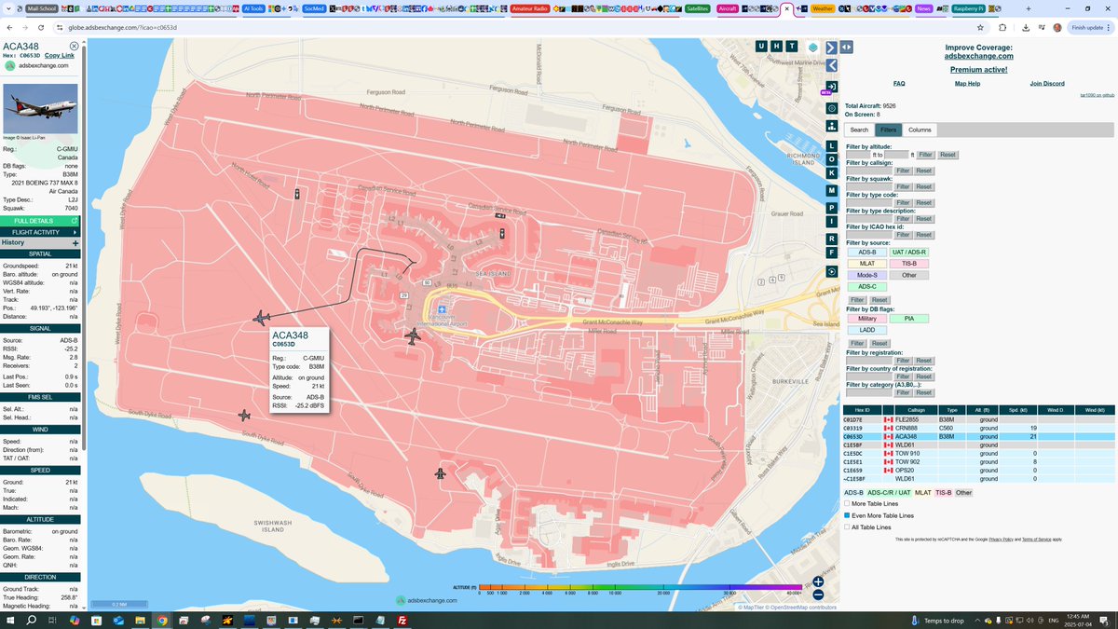Open the map settings gear icon

pos(831,108)
